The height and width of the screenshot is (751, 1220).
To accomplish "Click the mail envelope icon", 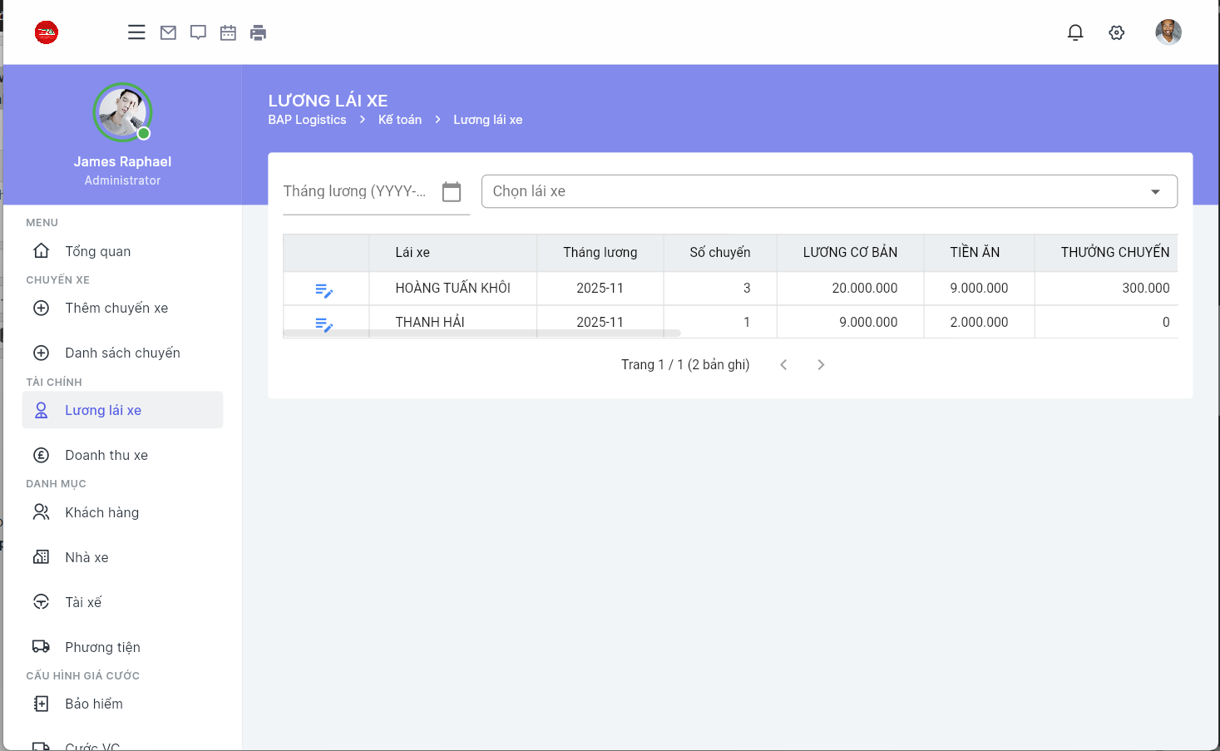I will (x=168, y=32).
